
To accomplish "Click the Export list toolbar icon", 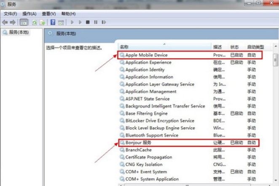I will pos(42,22).
